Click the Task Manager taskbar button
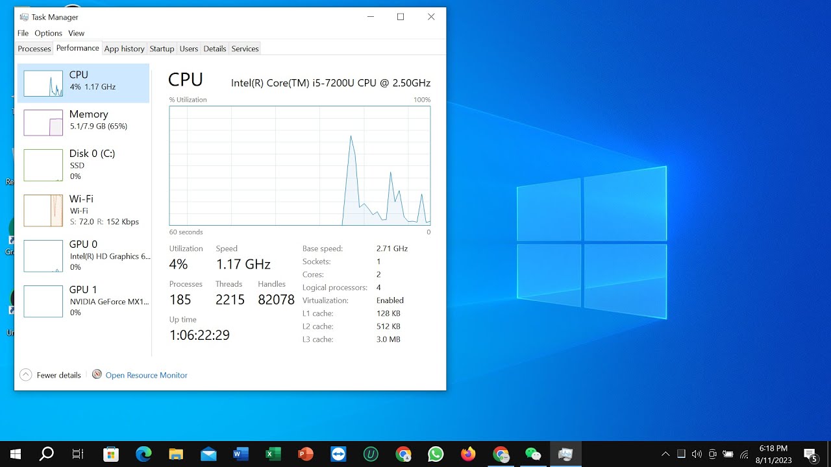The width and height of the screenshot is (831, 467). pos(565,454)
